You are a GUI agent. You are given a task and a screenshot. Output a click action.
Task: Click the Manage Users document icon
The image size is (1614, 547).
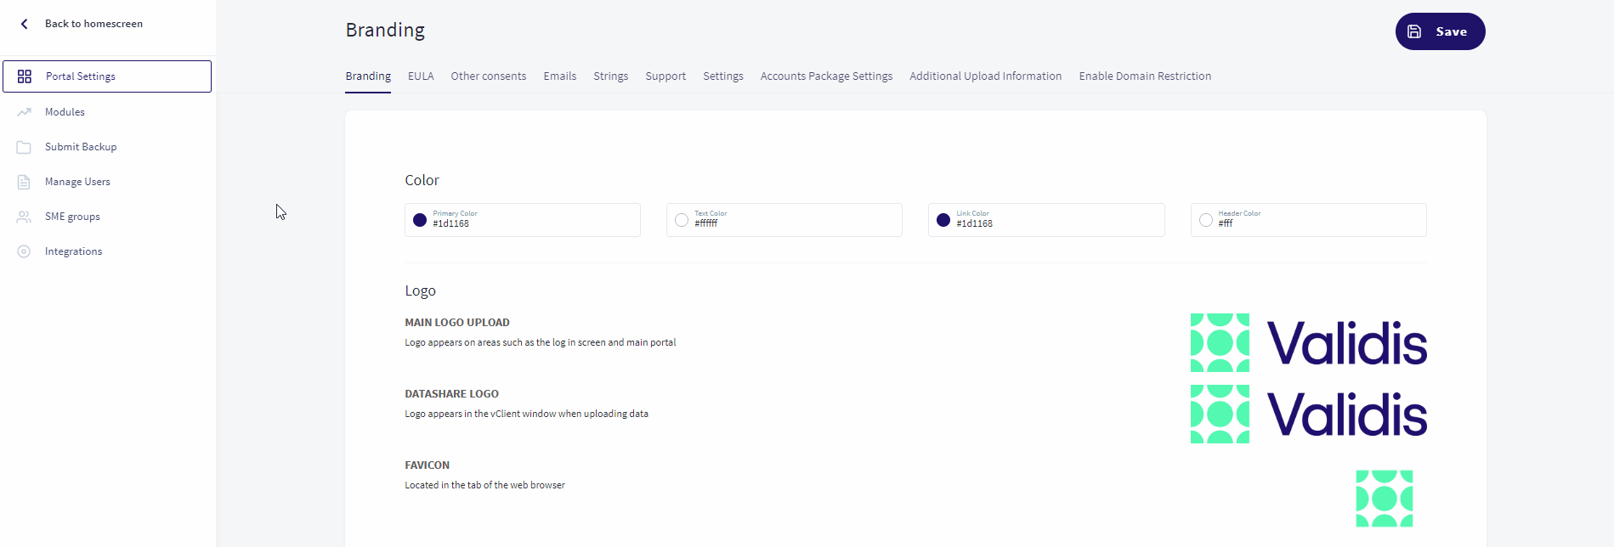point(24,182)
